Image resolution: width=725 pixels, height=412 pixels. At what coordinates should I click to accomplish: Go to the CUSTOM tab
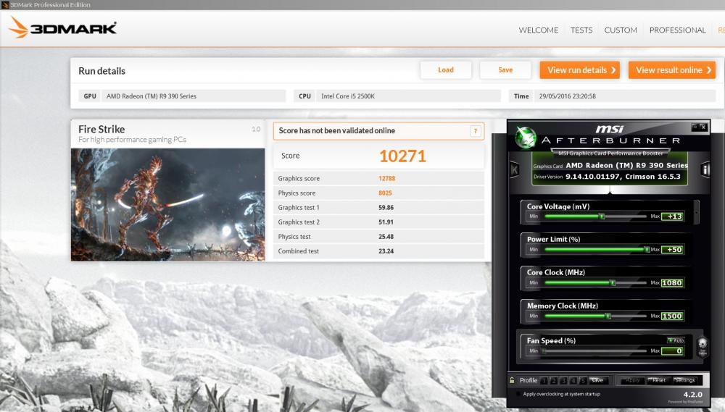(x=621, y=30)
